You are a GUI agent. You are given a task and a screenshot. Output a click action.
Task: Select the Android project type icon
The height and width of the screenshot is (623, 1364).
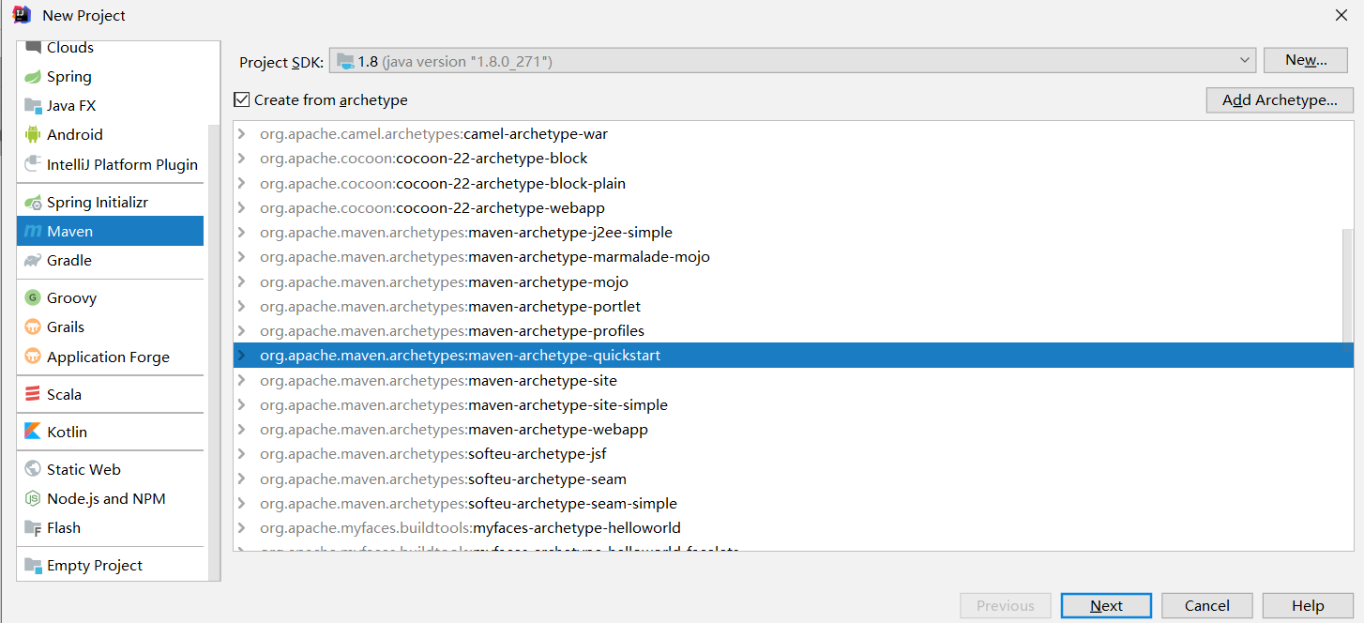(x=32, y=134)
